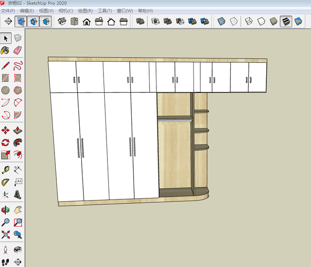Choose the Select arrow tool
Screen dimensions: 311x267
[x=5, y=38]
